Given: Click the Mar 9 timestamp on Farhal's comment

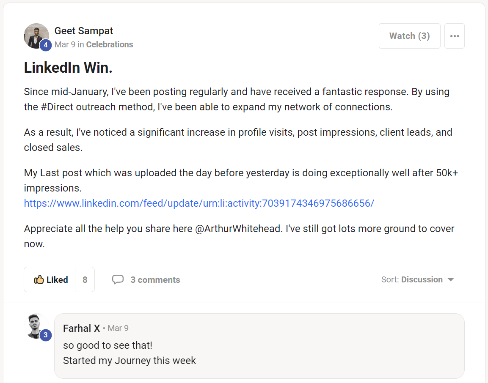Looking at the screenshot, I should click(x=118, y=328).
